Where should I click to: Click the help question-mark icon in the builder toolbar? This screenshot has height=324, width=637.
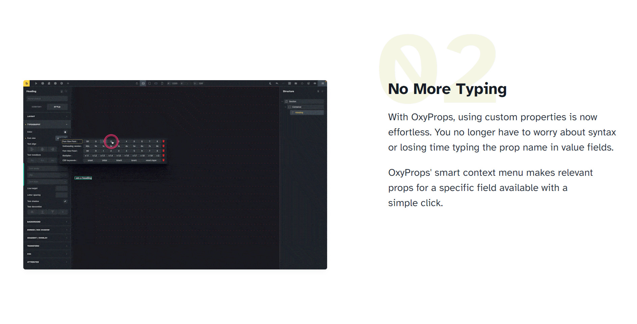(x=43, y=83)
